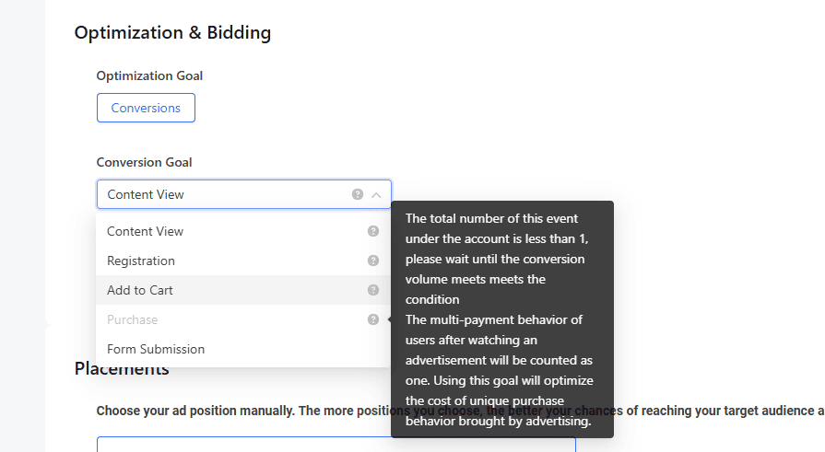This screenshot has width=825, height=452.
Task: Click the Optimization Goal label
Action: coord(149,75)
